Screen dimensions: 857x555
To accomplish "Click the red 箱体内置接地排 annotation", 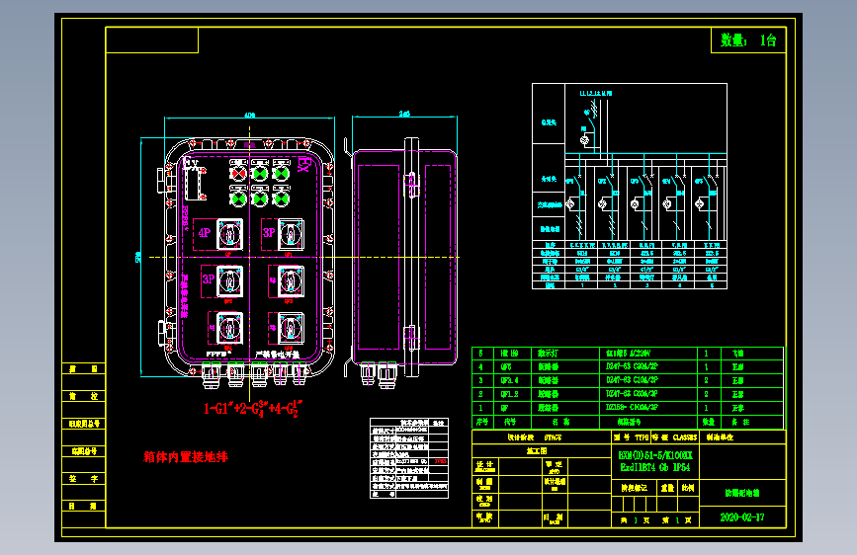I will (185, 456).
